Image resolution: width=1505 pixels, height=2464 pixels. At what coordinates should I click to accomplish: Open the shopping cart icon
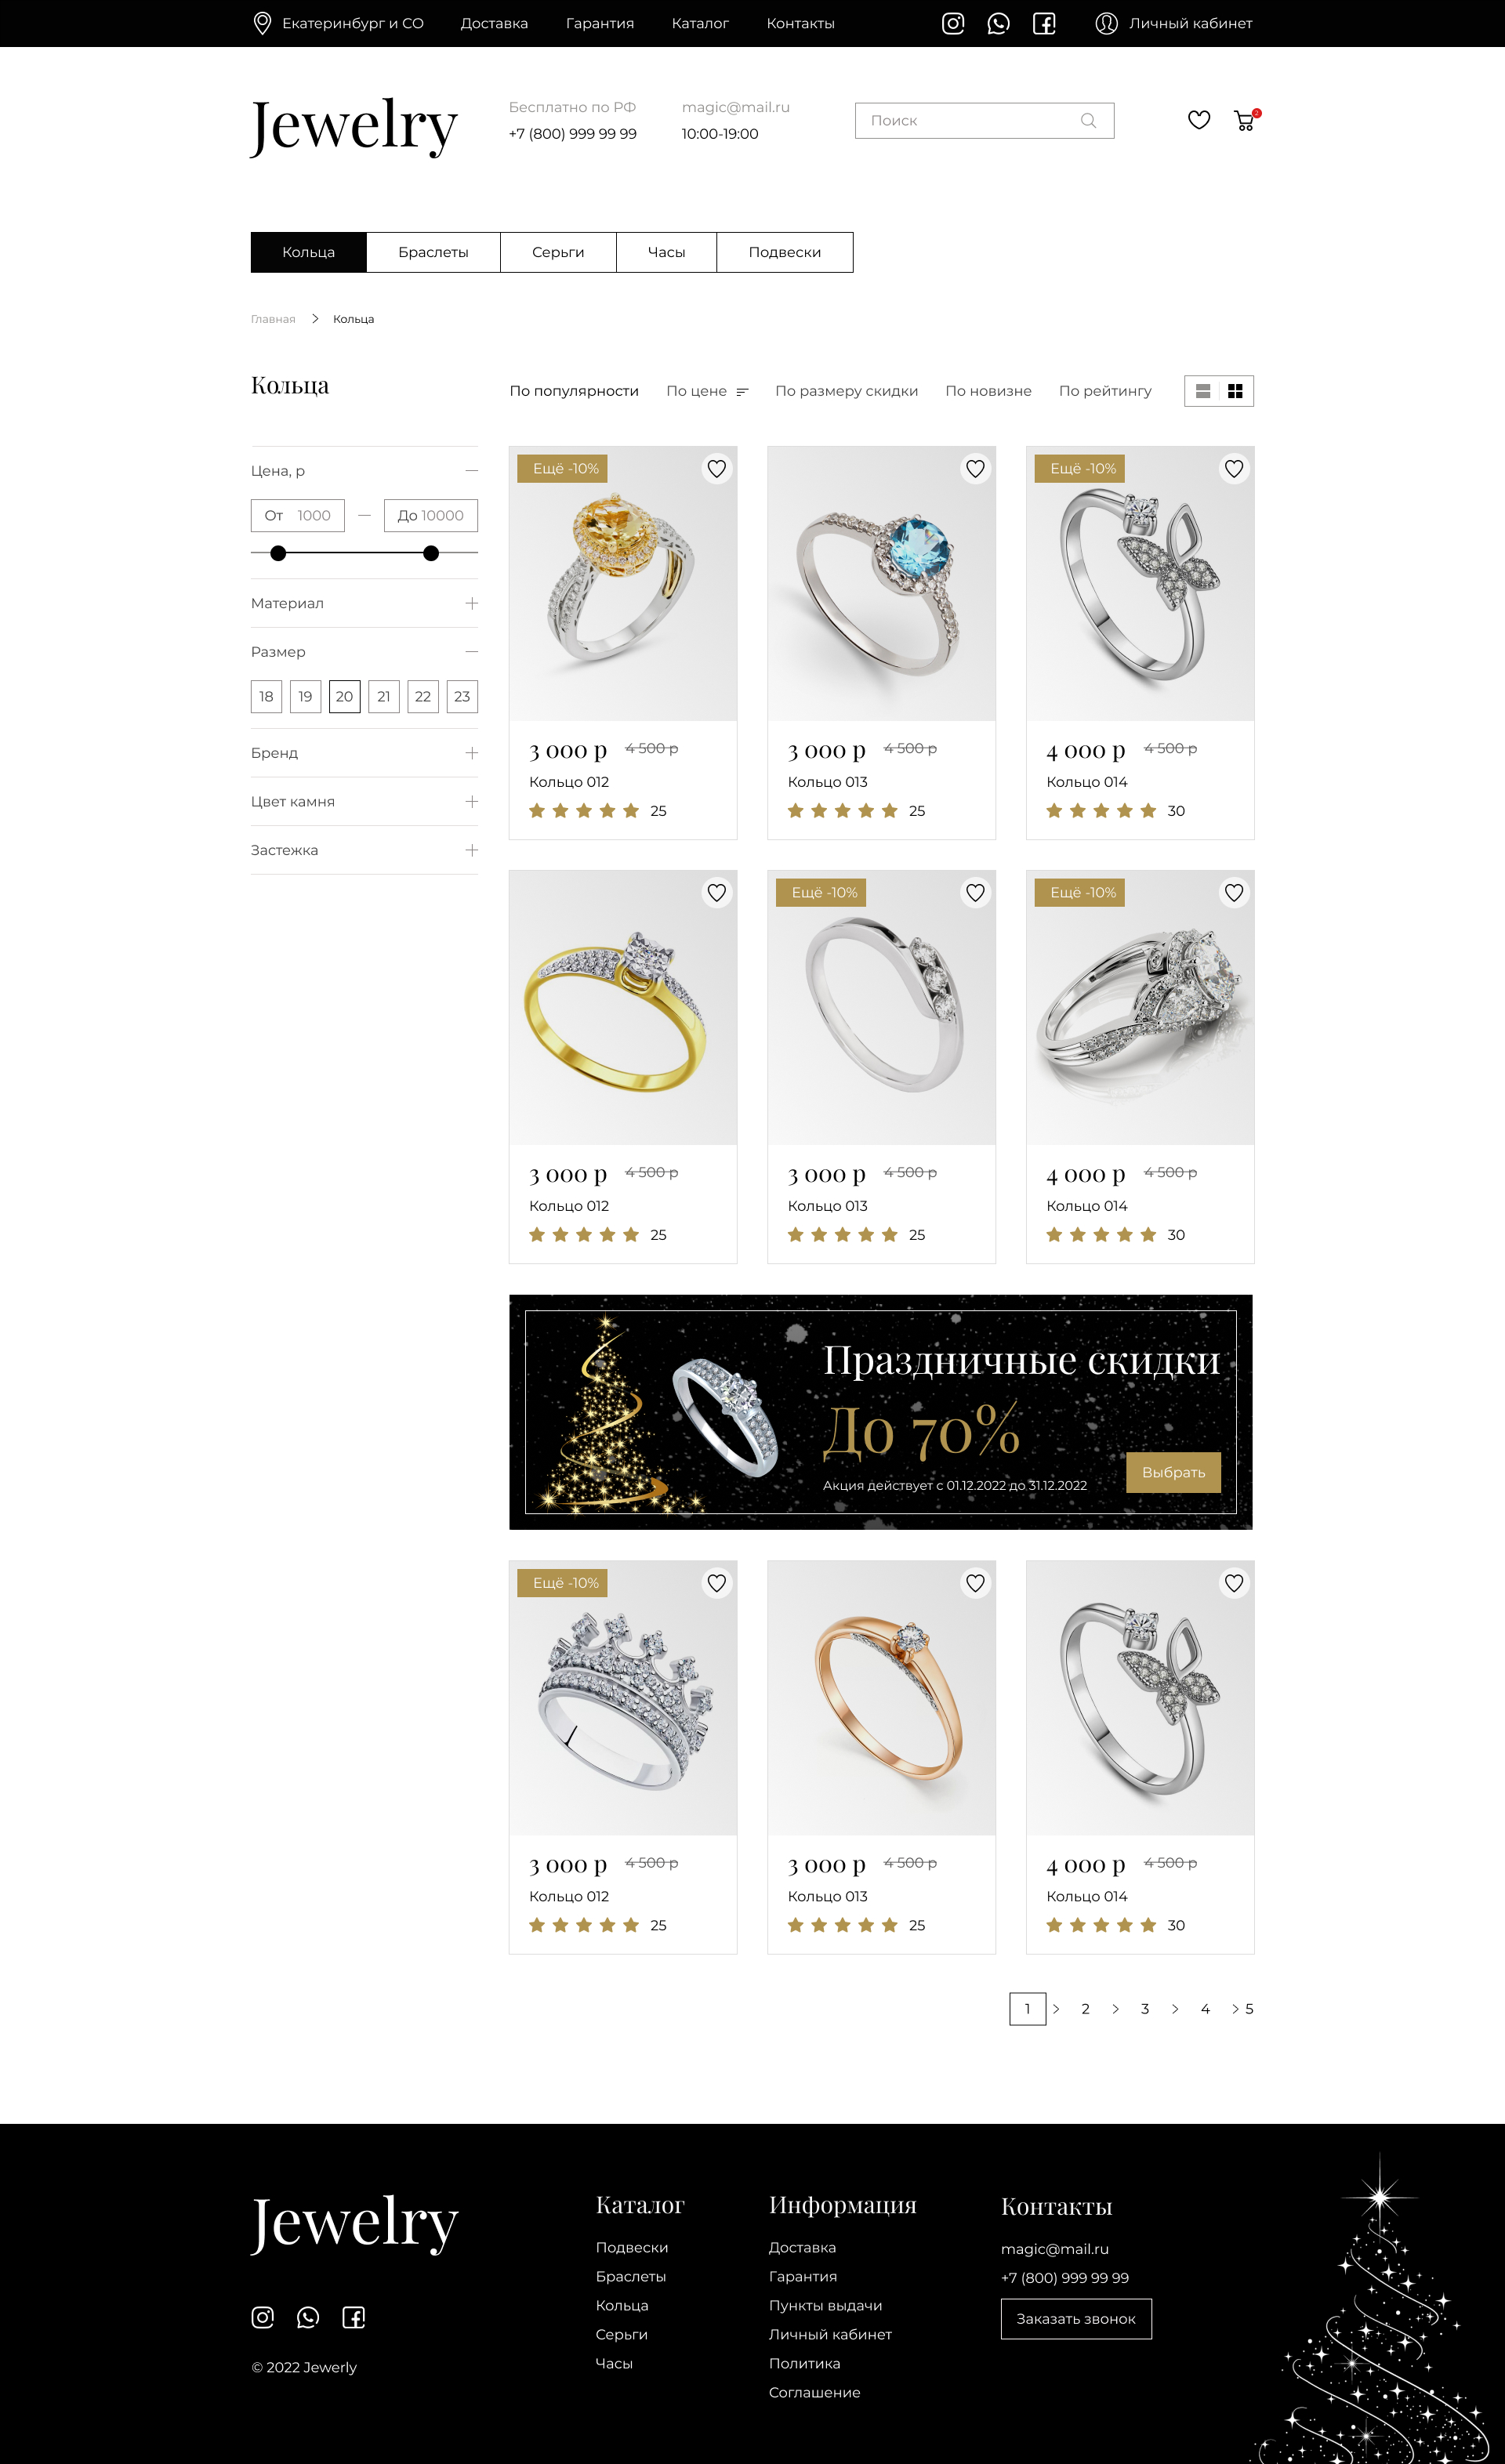pos(1245,120)
